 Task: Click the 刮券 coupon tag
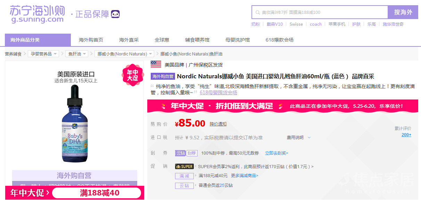(x=192, y=153)
